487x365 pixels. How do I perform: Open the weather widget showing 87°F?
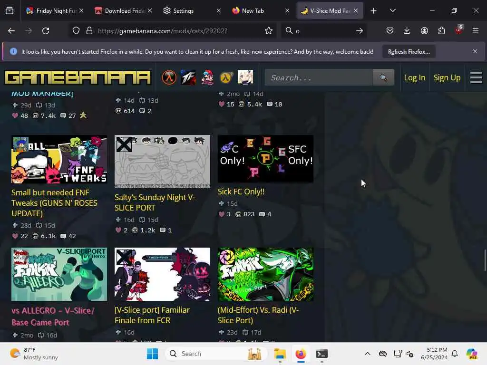34,354
